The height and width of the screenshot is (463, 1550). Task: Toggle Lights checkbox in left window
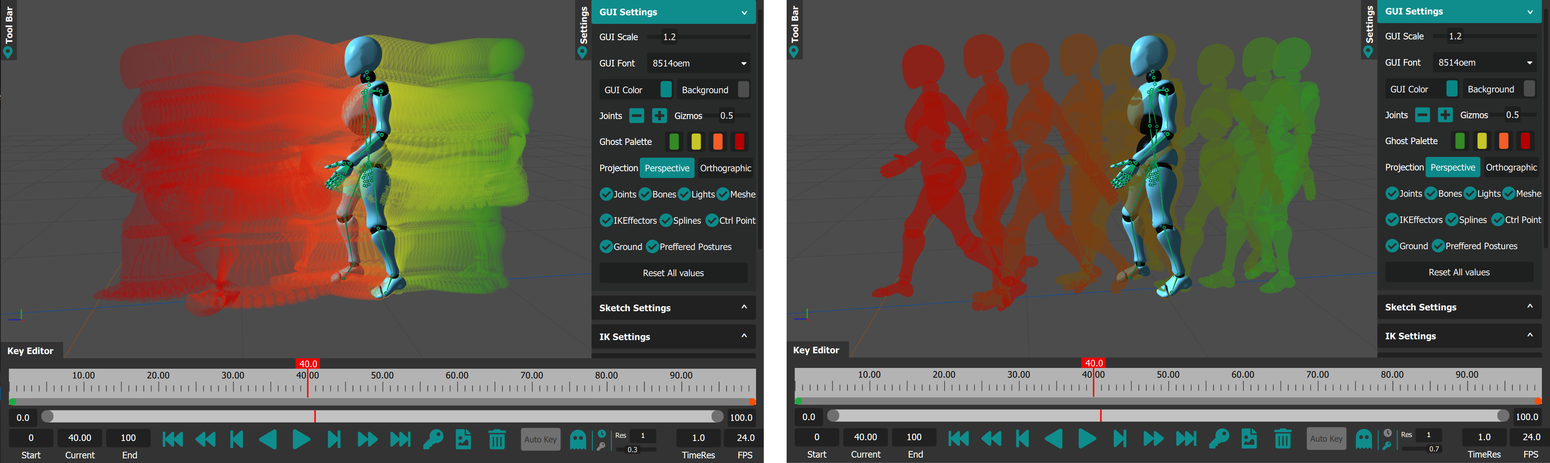[x=684, y=194]
